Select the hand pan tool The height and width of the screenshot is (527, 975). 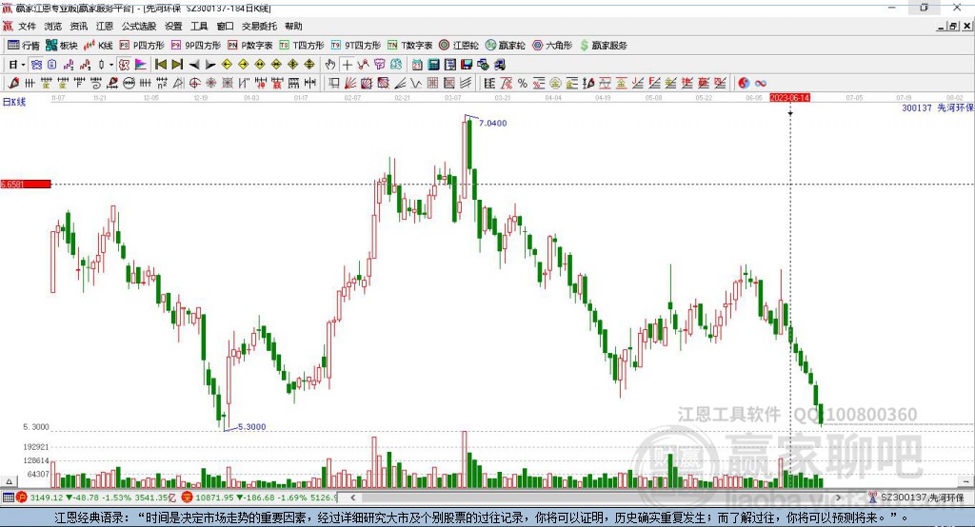330,65
